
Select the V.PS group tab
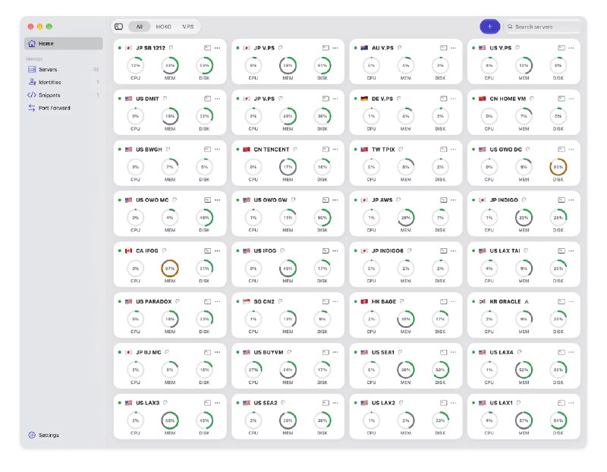pyautogui.click(x=187, y=27)
